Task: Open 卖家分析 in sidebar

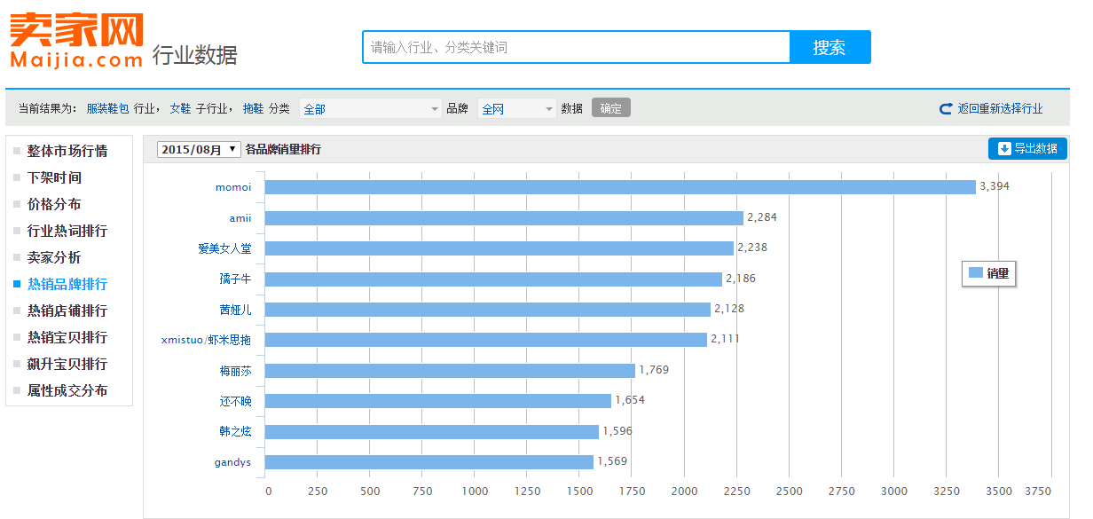Action: click(54, 257)
